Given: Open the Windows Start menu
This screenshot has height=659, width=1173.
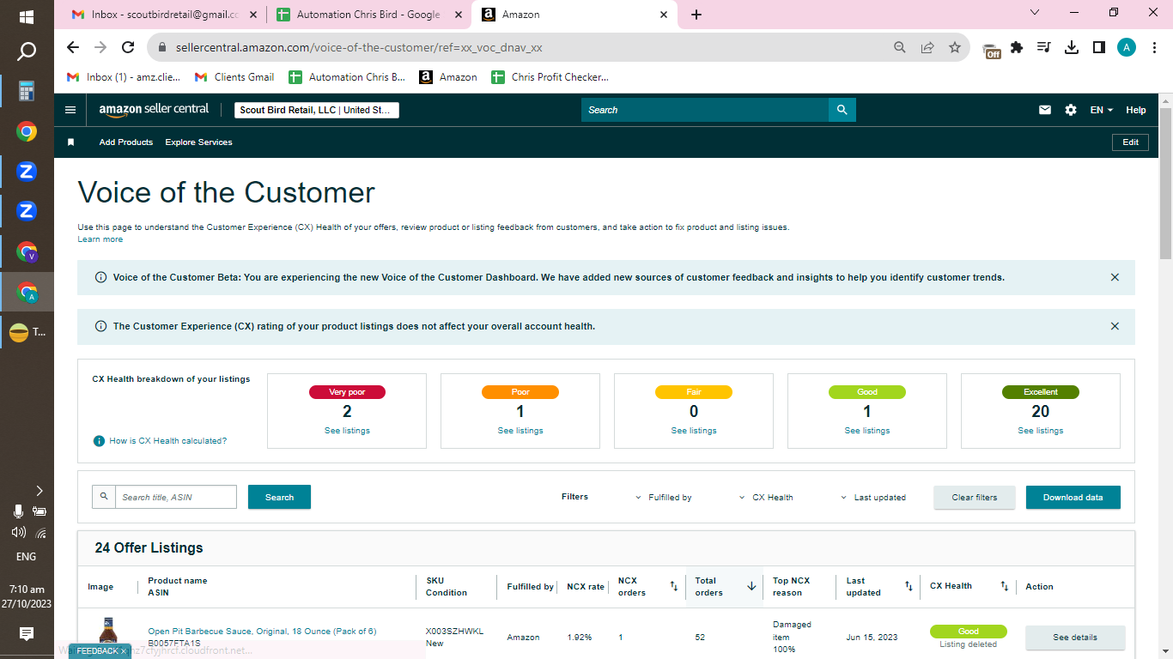Looking at the screenshot, I should click(x=27, y=16).
